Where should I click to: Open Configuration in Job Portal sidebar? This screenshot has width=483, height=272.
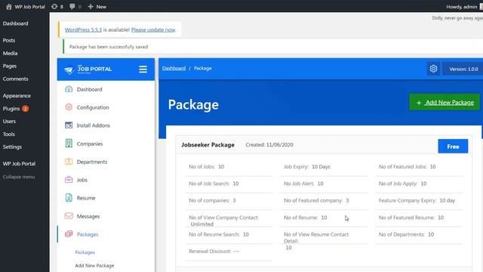[93, 107]
